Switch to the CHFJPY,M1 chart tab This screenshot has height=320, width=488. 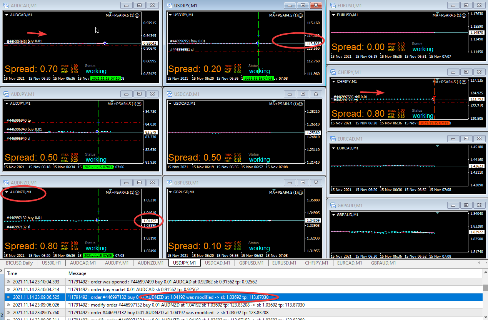[x=316, y=263]
